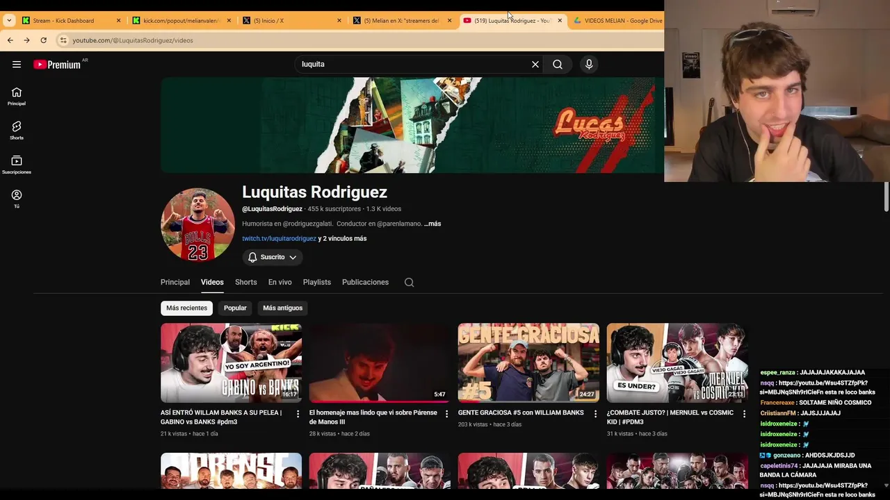Open options for GENTE GRACIOSA #5 video
Image resolution: width=890 pixels, height=500 pixels.
(x=595, y=414)
